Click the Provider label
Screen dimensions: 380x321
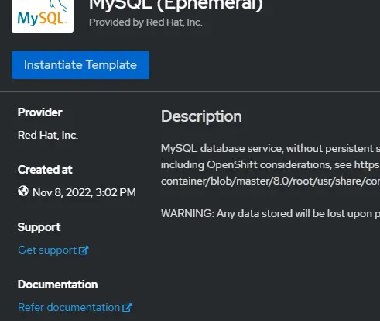[x=40, y=112]
